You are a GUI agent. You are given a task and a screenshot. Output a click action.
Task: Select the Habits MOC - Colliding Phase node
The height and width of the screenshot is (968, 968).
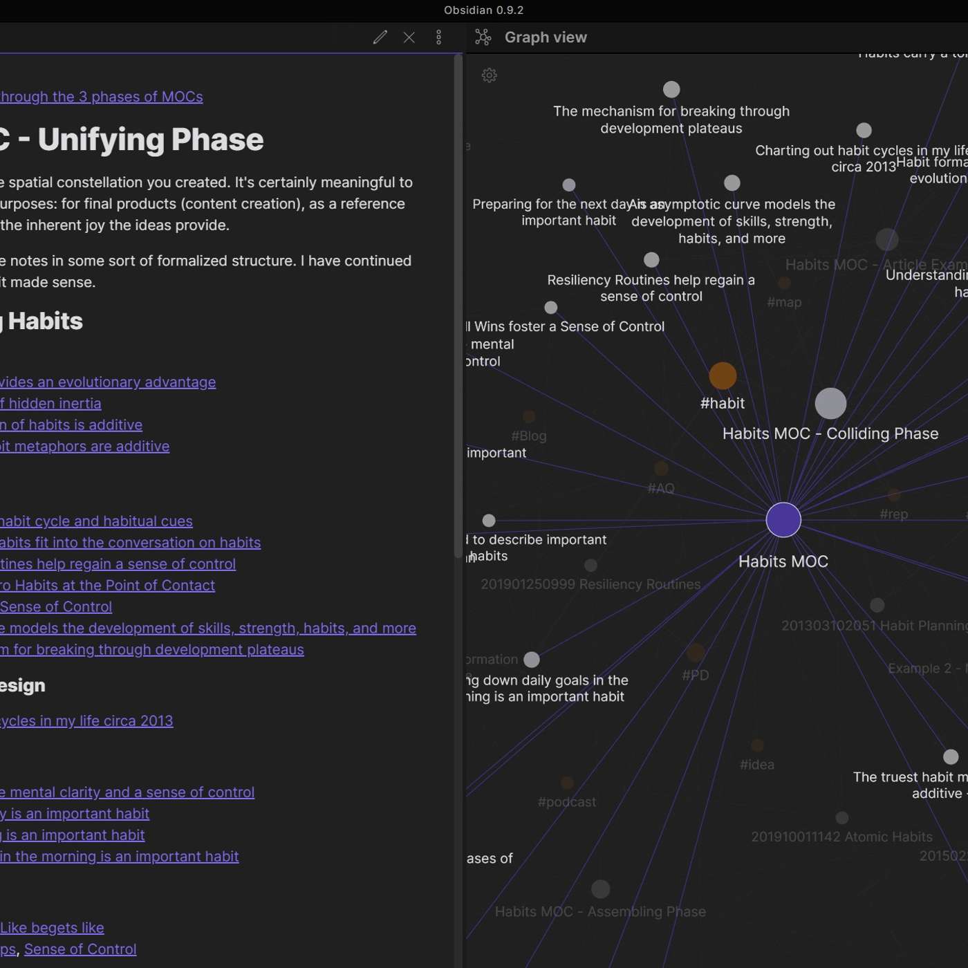tap(830, 404)
